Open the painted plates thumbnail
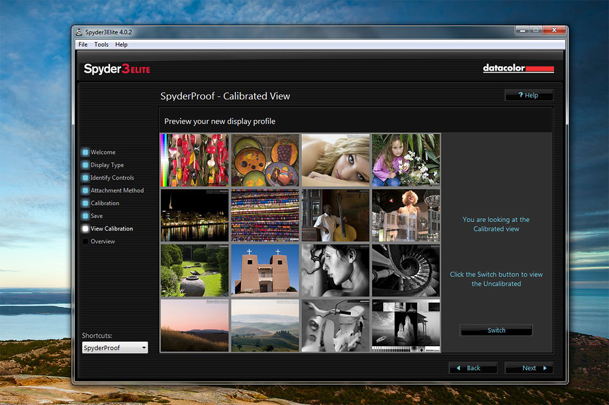This screenshot has height=405, width=609. 265,160
